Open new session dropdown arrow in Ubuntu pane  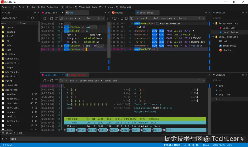119,18
